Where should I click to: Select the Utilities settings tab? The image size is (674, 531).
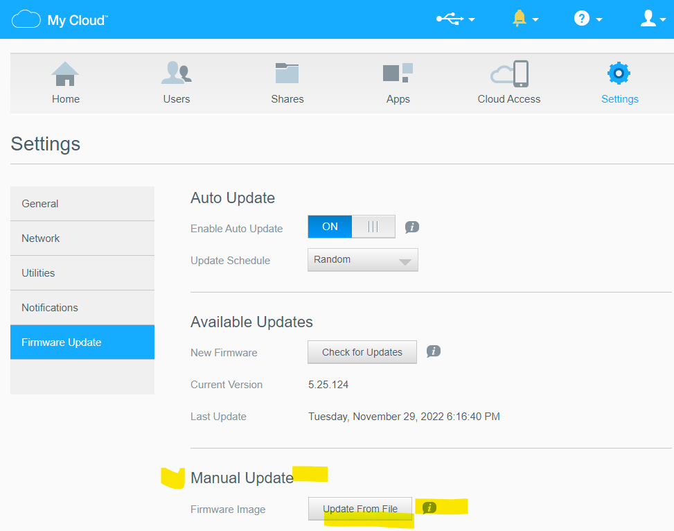(82, 273)
